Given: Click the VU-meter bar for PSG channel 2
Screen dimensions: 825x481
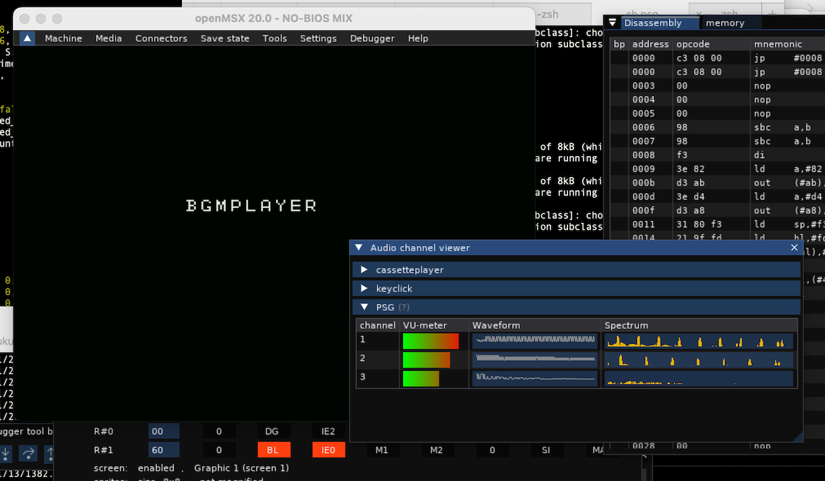Looking at the screenshot, I should pyautogui.click(x=426, y=360).
